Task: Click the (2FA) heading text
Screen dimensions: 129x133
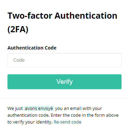Action: pos(18,29)
